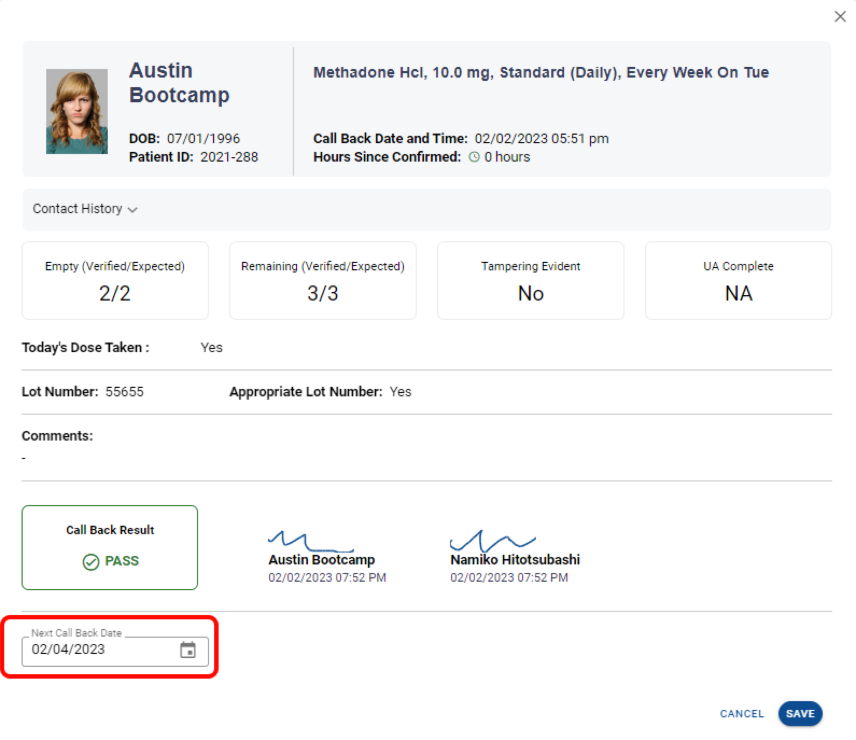
Task: Click Namiko Hitotsubashi's signature scribble
Action: point(492,540)
